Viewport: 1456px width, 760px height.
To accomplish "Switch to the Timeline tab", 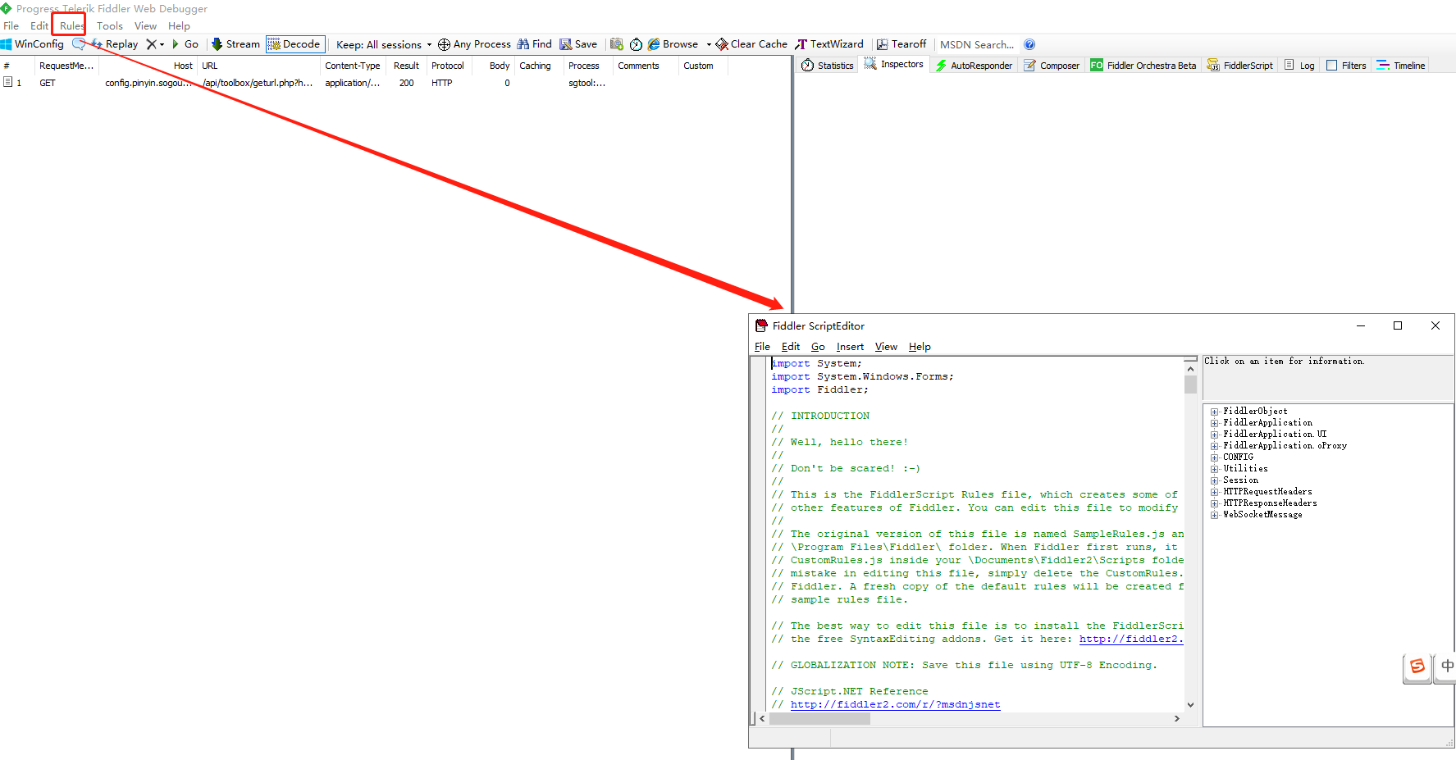I will pyautogui.click(x=1401, y=66).
